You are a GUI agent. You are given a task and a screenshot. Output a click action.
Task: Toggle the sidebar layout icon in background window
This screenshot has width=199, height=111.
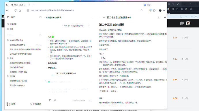click(x=172, y=4)
